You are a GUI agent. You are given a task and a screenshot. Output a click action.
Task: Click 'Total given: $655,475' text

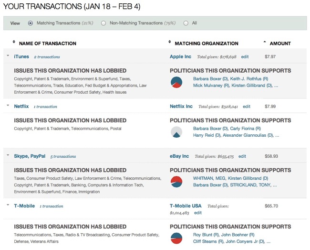214,156
